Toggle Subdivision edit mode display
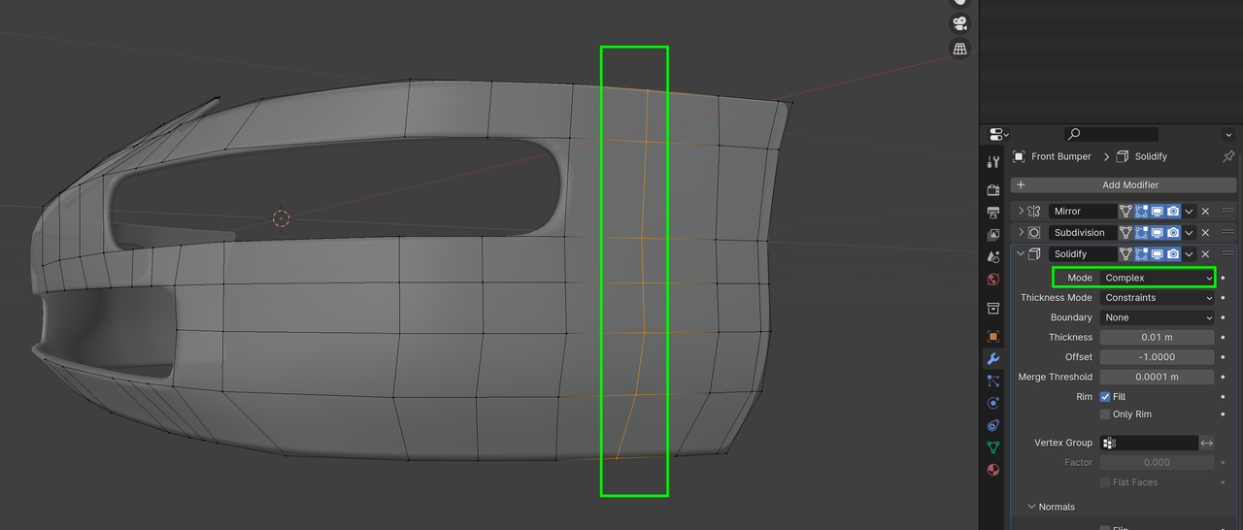This screenshot has height=530, width=1243. (x=1142, y=233)
